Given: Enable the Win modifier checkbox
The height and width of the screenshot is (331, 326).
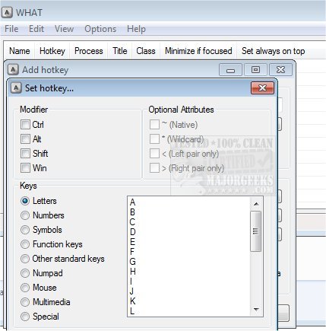Looking at the screenshot, I should point(25,168).
